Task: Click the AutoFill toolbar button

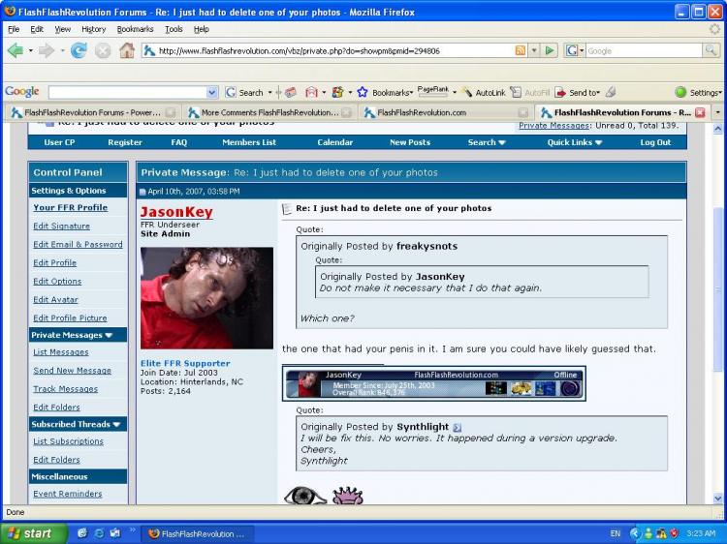Action: [529, 93]
